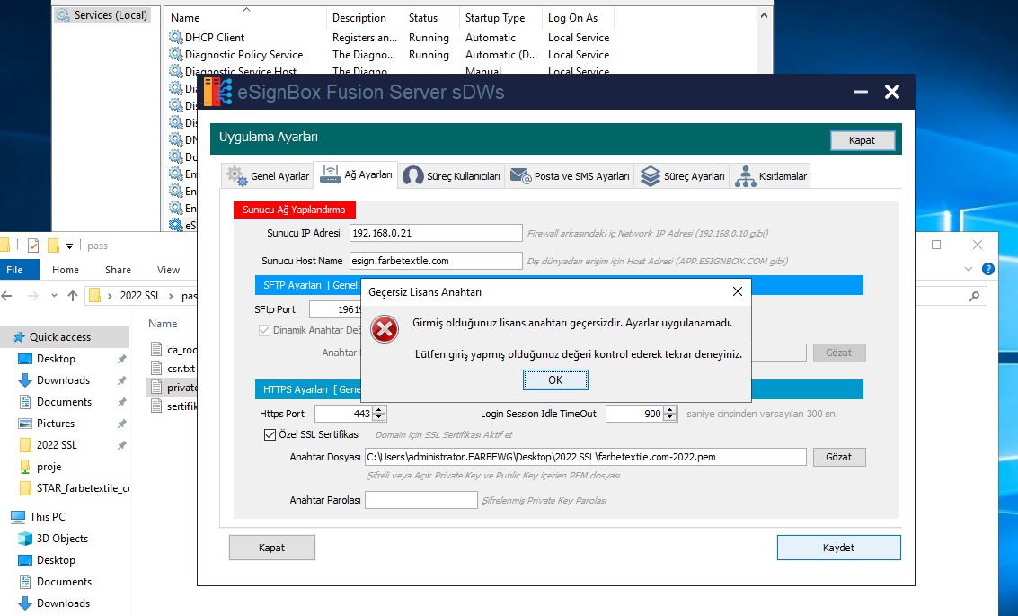The height and width of the screenshot is (616, 1018).
Task: Click the Kaydet button
Action: 839,548
